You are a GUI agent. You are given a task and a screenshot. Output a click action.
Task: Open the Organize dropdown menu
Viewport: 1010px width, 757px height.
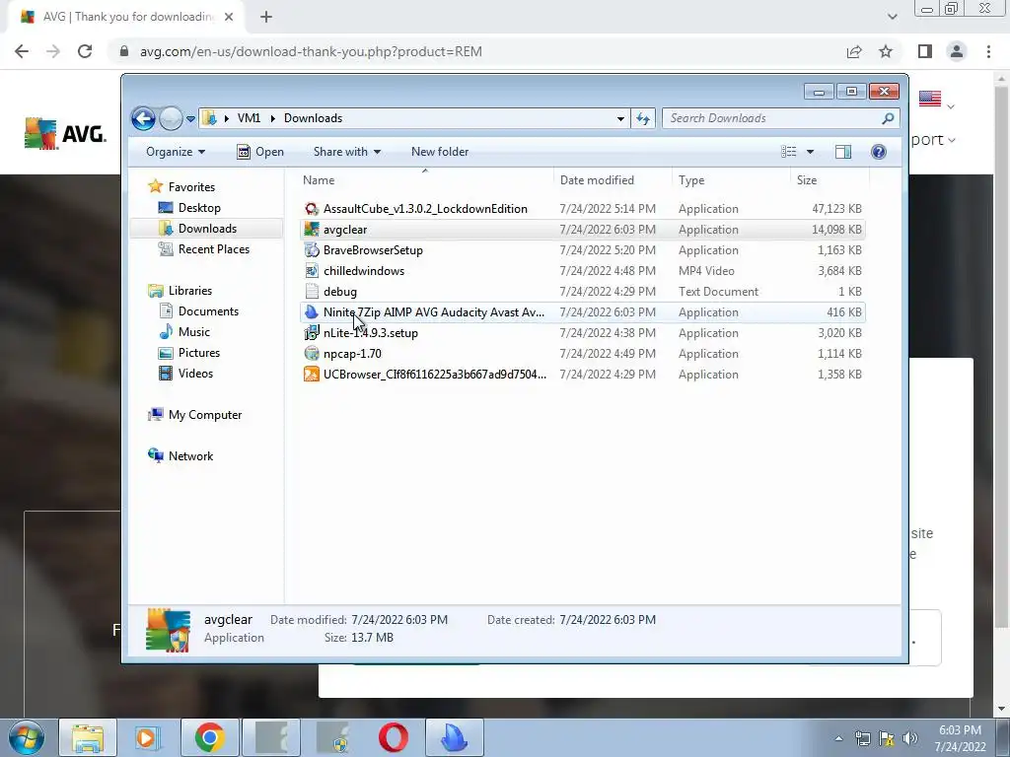point(176,151)
